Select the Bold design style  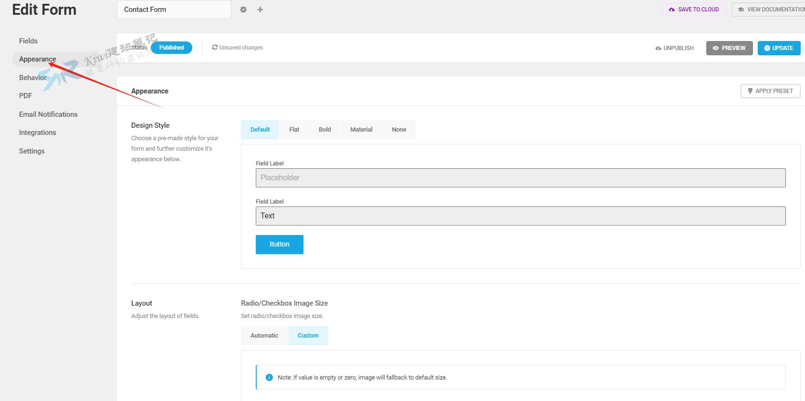[324, 130]
